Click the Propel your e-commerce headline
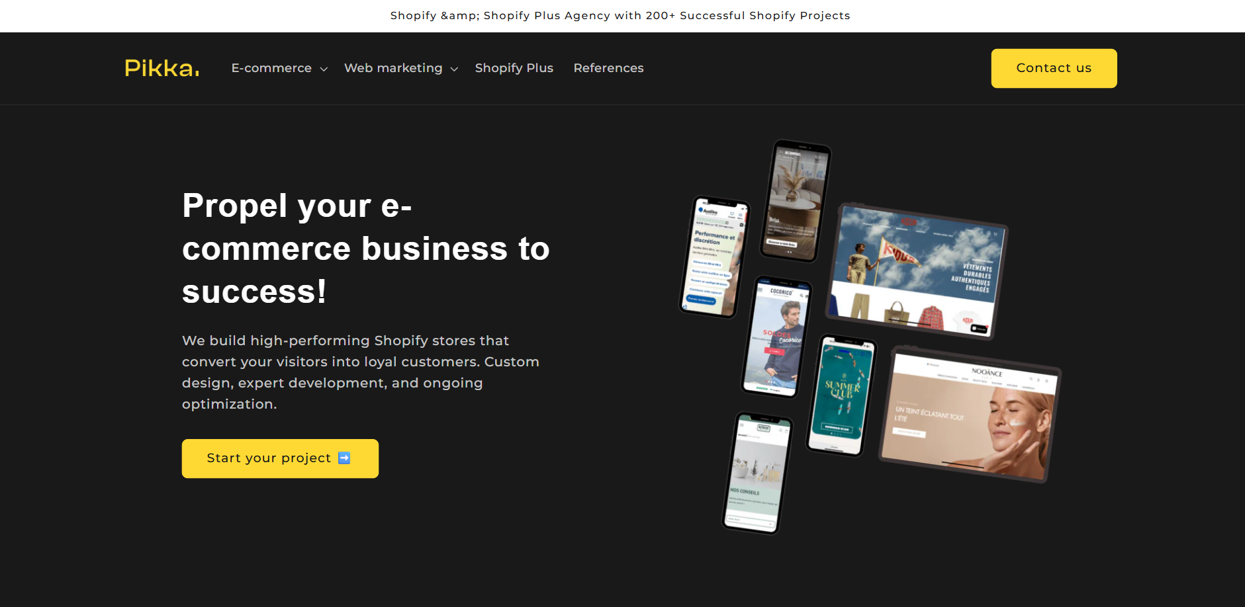 tap(366, 248)
